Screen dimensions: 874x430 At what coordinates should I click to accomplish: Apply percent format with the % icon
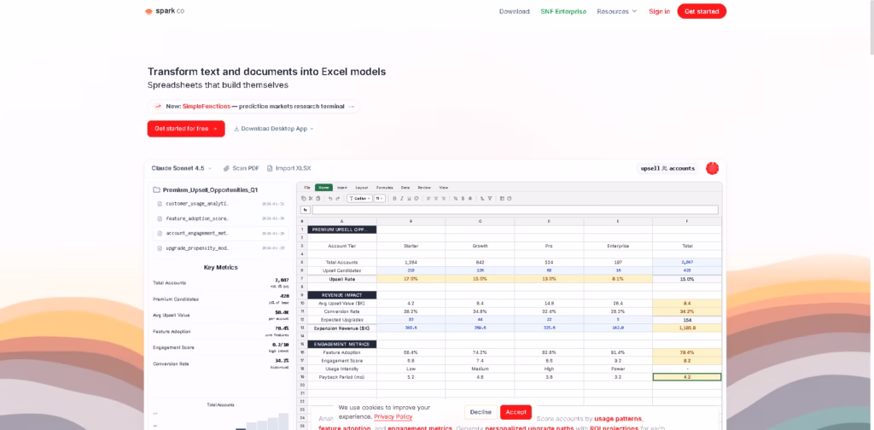pyautogui.click(x=455, y=198)
